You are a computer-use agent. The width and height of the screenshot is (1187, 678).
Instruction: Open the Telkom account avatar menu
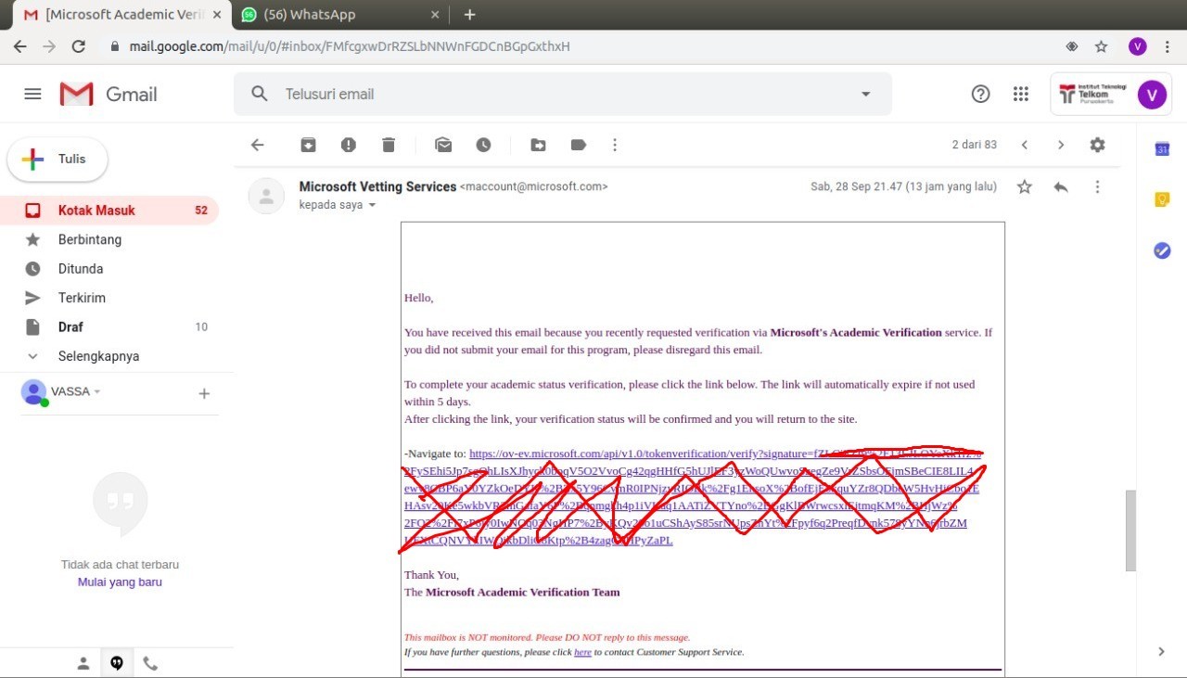pyautogui.click(x=1152, y=95)
